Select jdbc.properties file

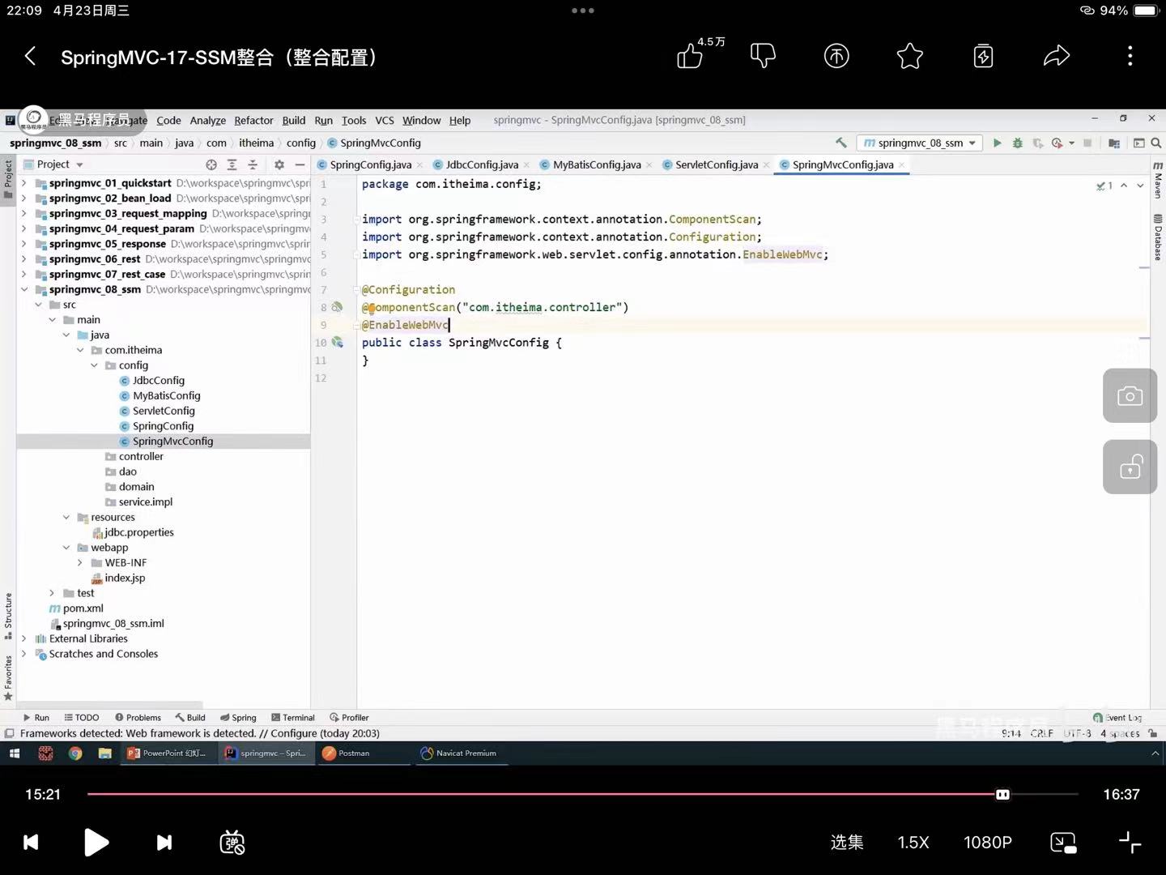point(138,532)
